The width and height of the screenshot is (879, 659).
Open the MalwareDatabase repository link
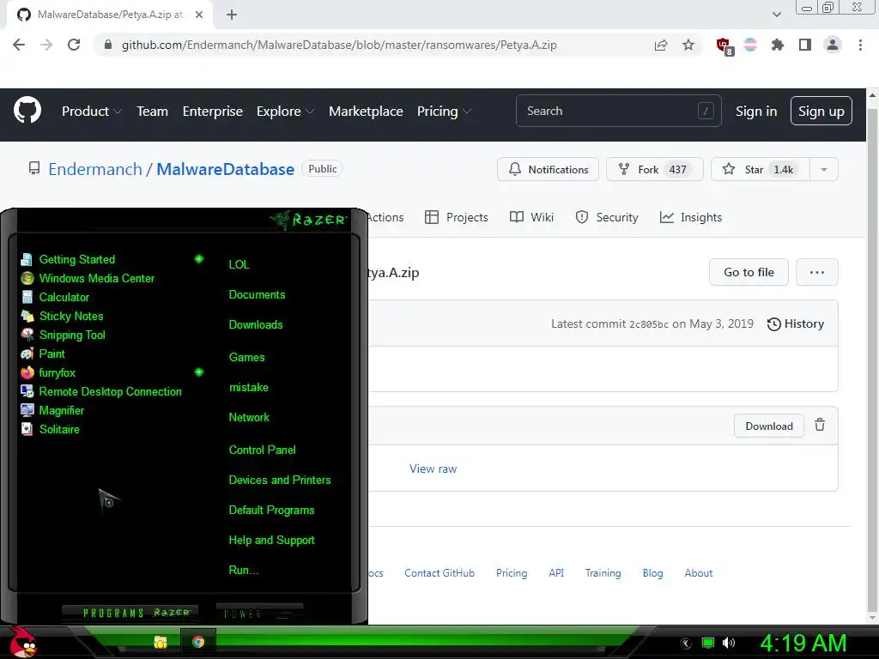pos(226,169)
